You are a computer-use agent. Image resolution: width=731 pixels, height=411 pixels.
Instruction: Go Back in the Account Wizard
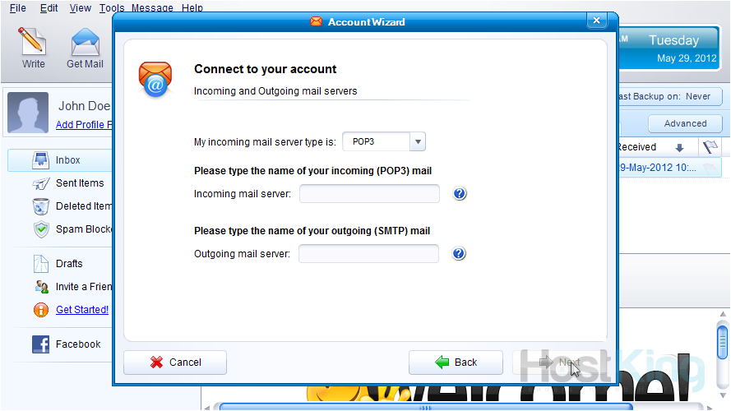point(456,362)
